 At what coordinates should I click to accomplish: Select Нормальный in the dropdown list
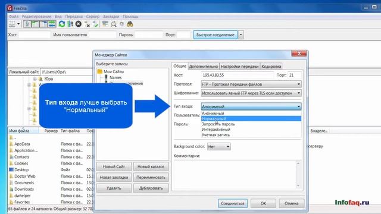251,119
